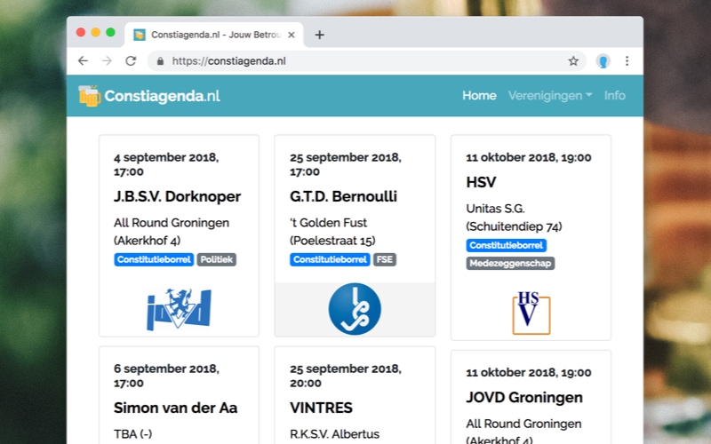The height and width of the screenshot is (444, 711).
Task: Click the Medezeggenschap tag badge
Action: point(510,263)
